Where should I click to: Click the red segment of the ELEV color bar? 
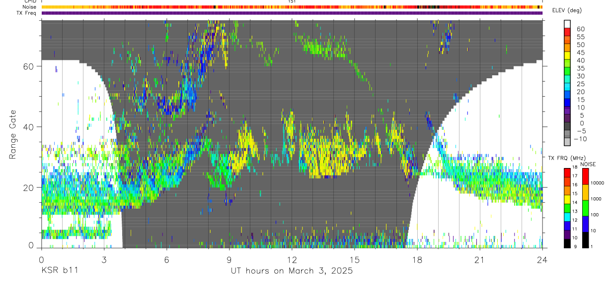coord(567,30)
